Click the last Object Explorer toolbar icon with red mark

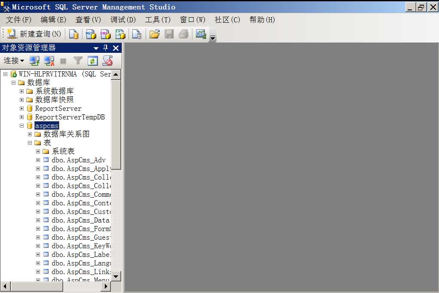(107, 61)
